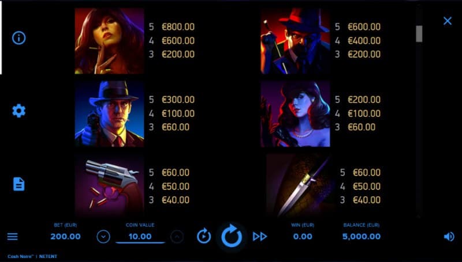Image resolution: width=462 pixels, height=262 pixels.
Task: Click the paytable scrollbar thumb
Action: (x=419, y=34)
